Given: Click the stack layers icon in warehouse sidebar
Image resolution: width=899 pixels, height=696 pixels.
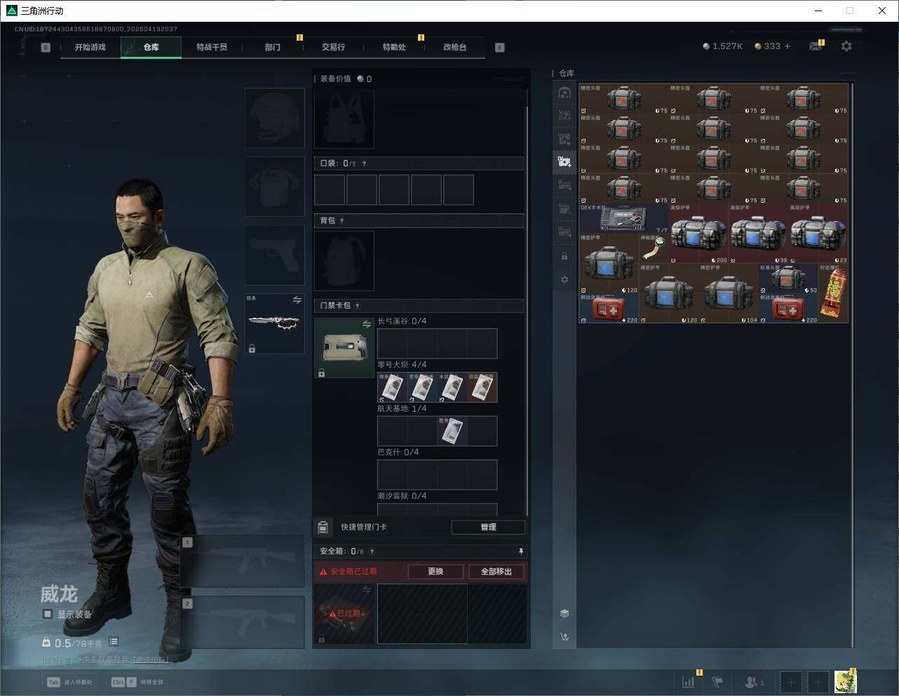Looking at the screenshot, I should pyautogui.click(x=565, y=613).
